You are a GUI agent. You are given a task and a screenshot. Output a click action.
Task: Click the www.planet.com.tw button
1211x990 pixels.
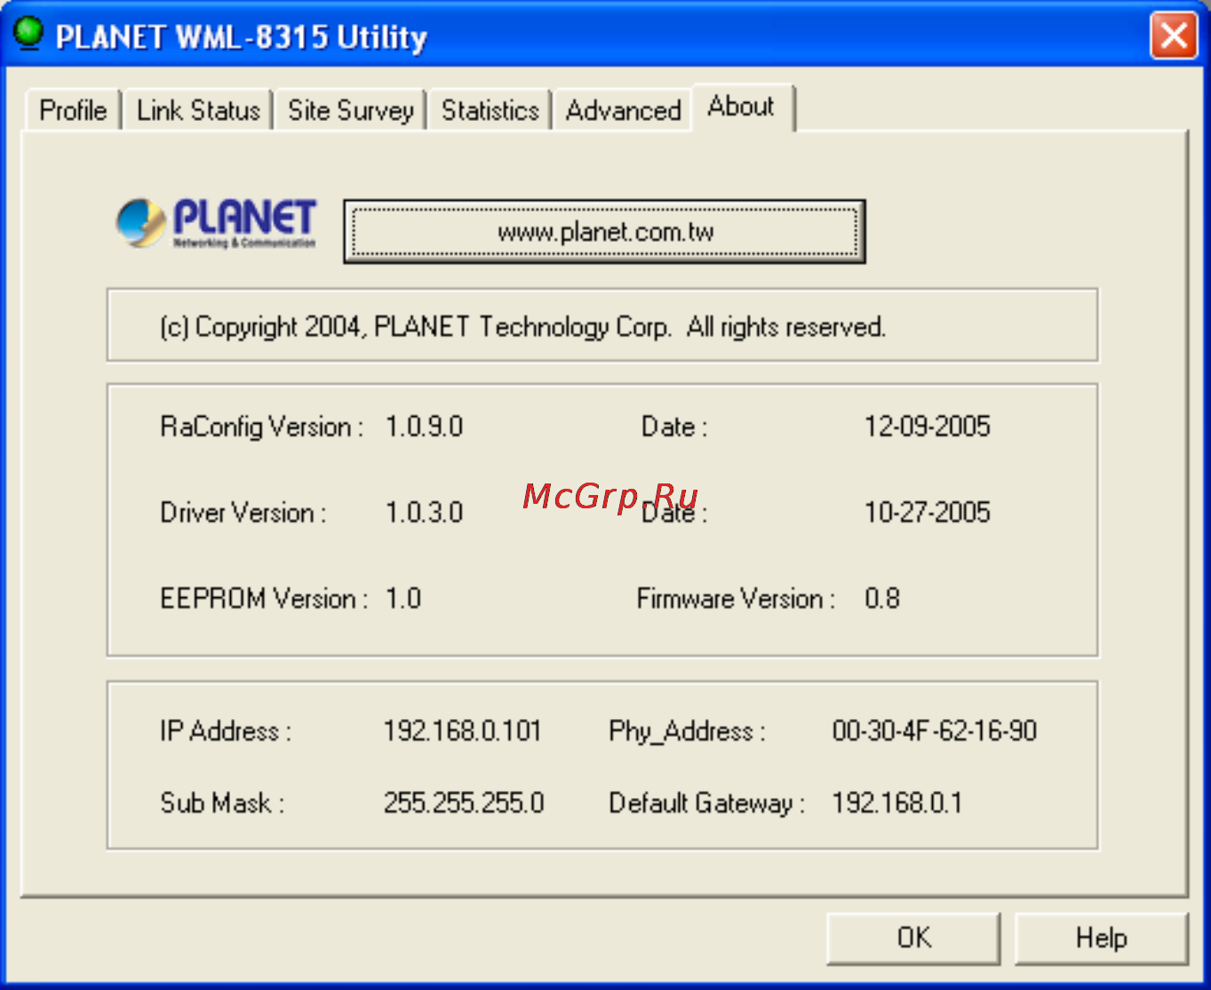tap(604, 232)
